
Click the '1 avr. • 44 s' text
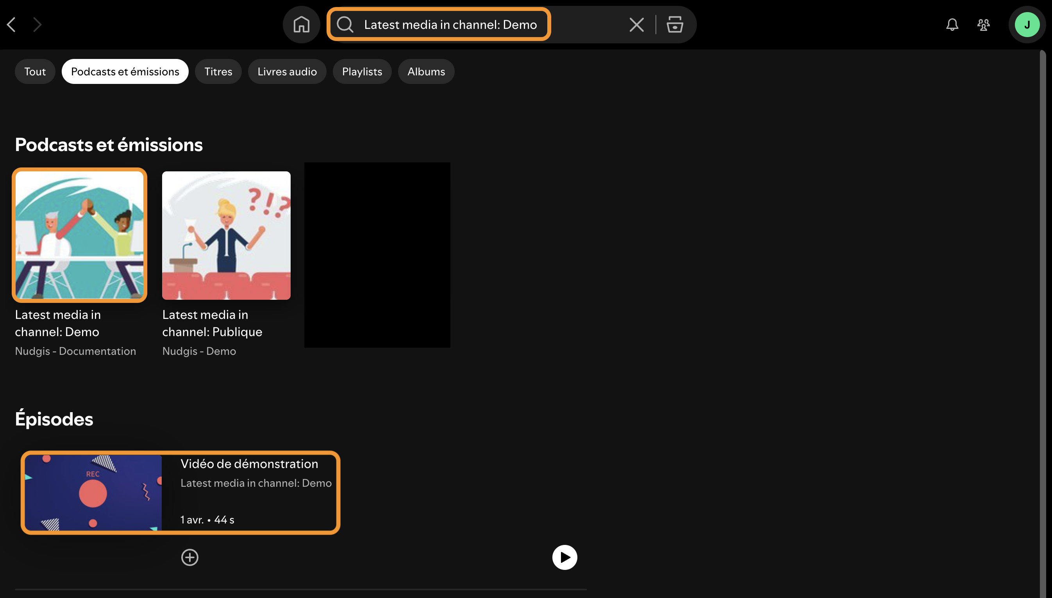point(207,520)
